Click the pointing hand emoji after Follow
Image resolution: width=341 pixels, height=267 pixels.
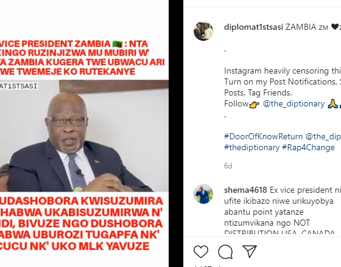[255, 105]
